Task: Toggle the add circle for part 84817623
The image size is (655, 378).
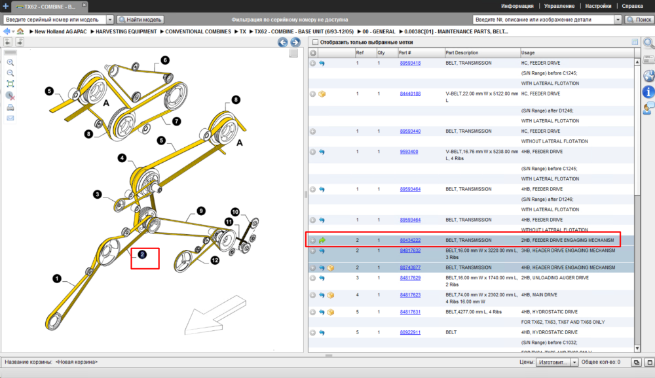Action: [312, 295]
